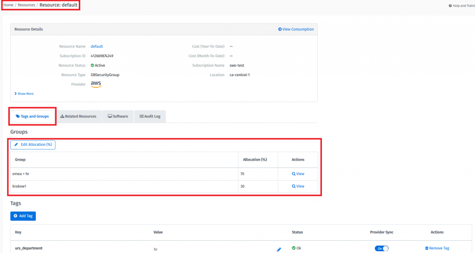
Task: Open View Consumption link
Action: coord(296,29)
